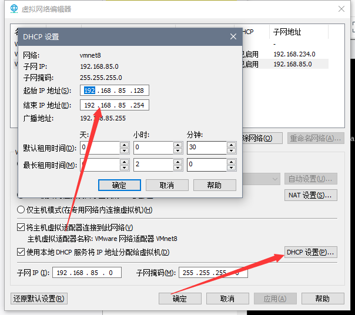Open the NAT 设置(S)... button

click(310, 195)
